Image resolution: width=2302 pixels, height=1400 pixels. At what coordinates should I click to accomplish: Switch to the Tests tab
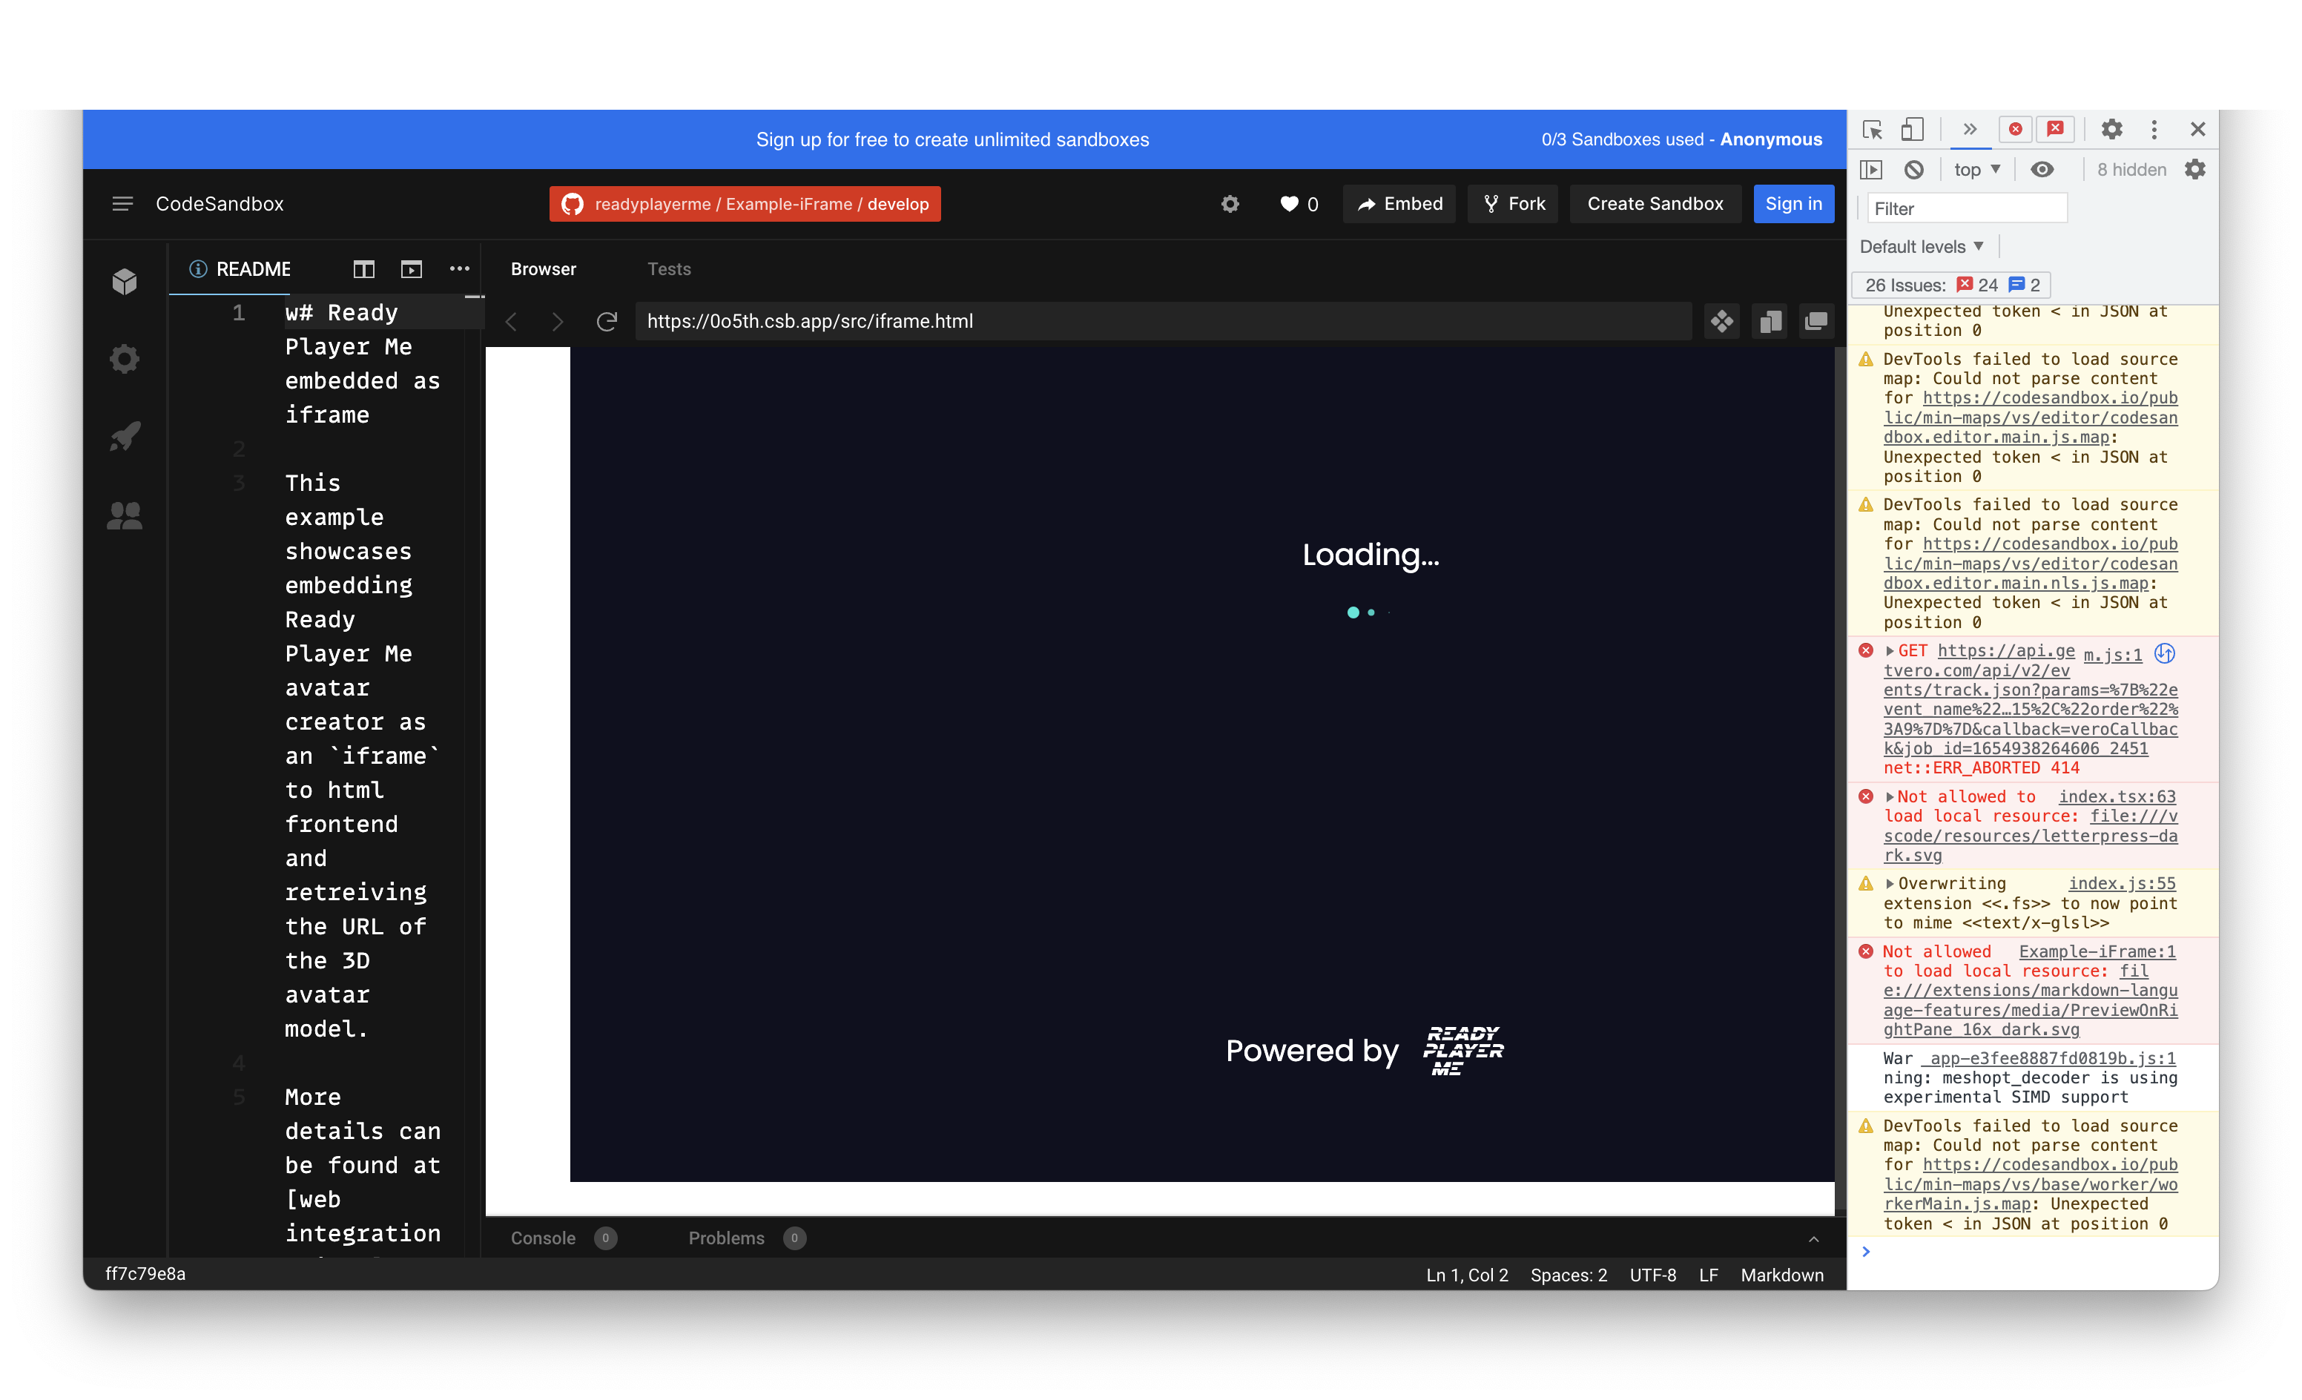point(669,269)
